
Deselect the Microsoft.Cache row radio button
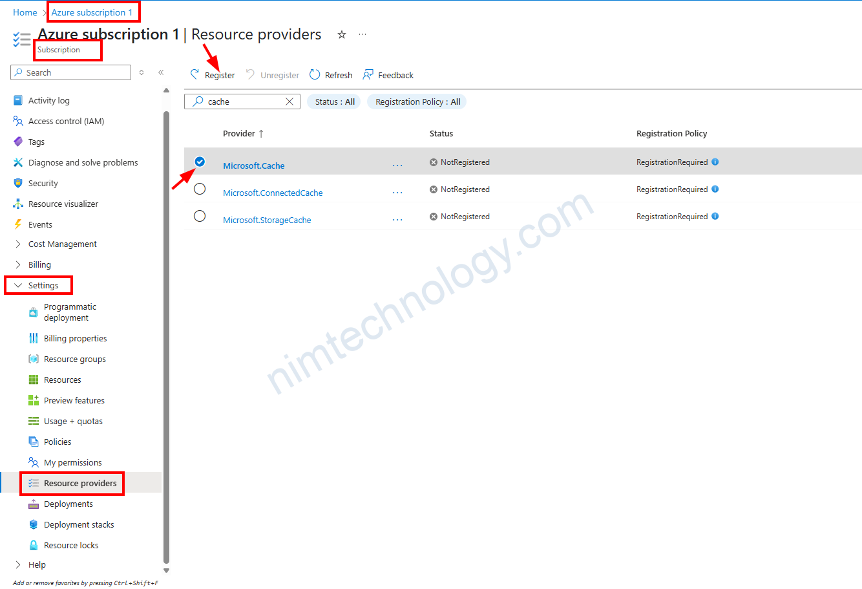coord(200,162)
